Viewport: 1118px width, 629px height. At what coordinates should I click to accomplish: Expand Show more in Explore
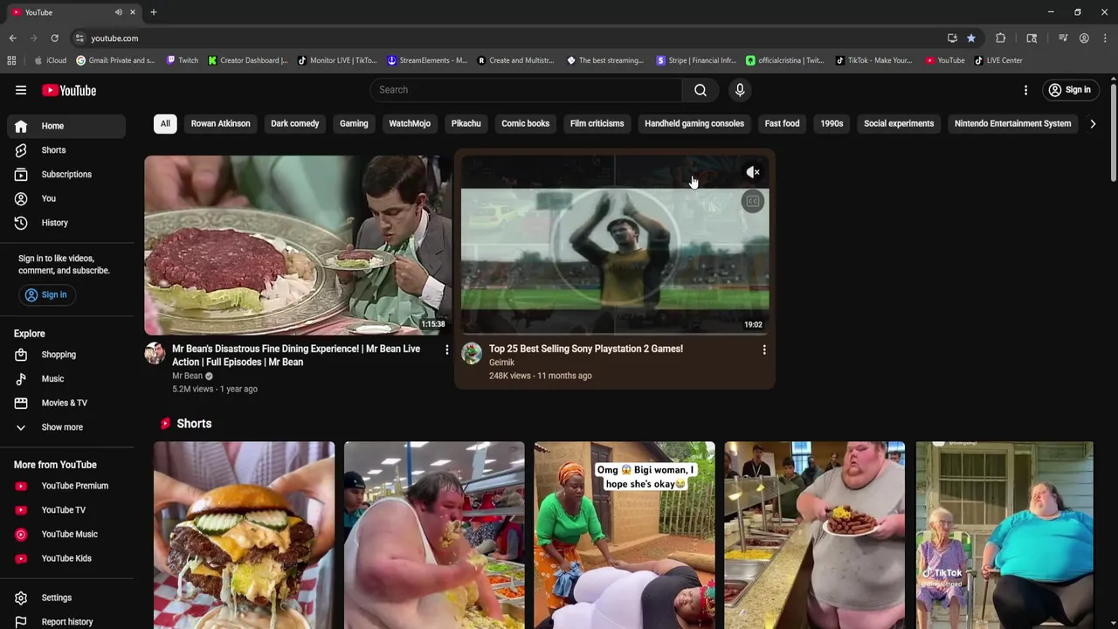tap(66, 427)
